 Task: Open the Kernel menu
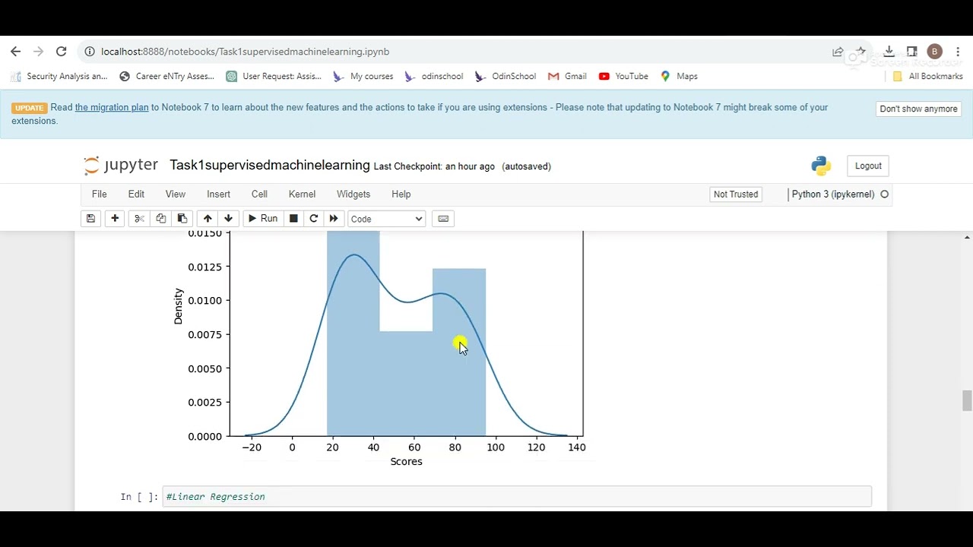pyautogui.click(x=302, y=194)
